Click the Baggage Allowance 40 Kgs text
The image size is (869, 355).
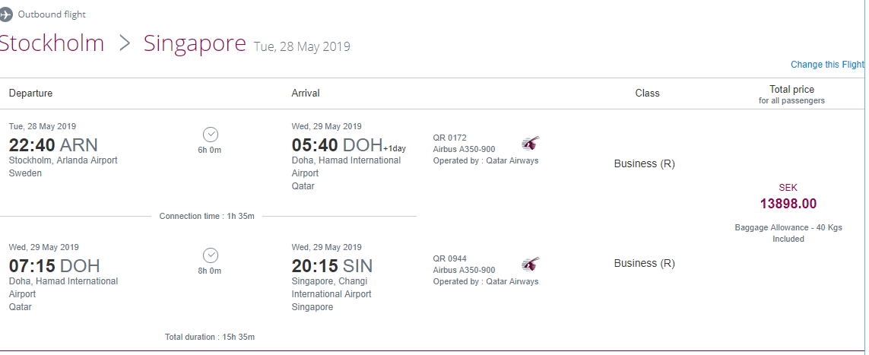click(788, 227)
